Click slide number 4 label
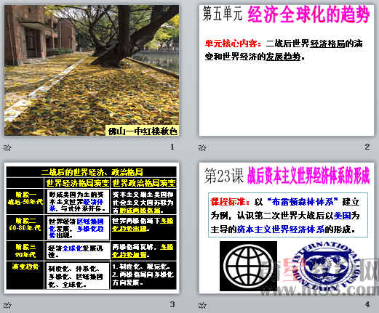The width and height of the screenshot is (379, 313). click(x=367, y=304)
